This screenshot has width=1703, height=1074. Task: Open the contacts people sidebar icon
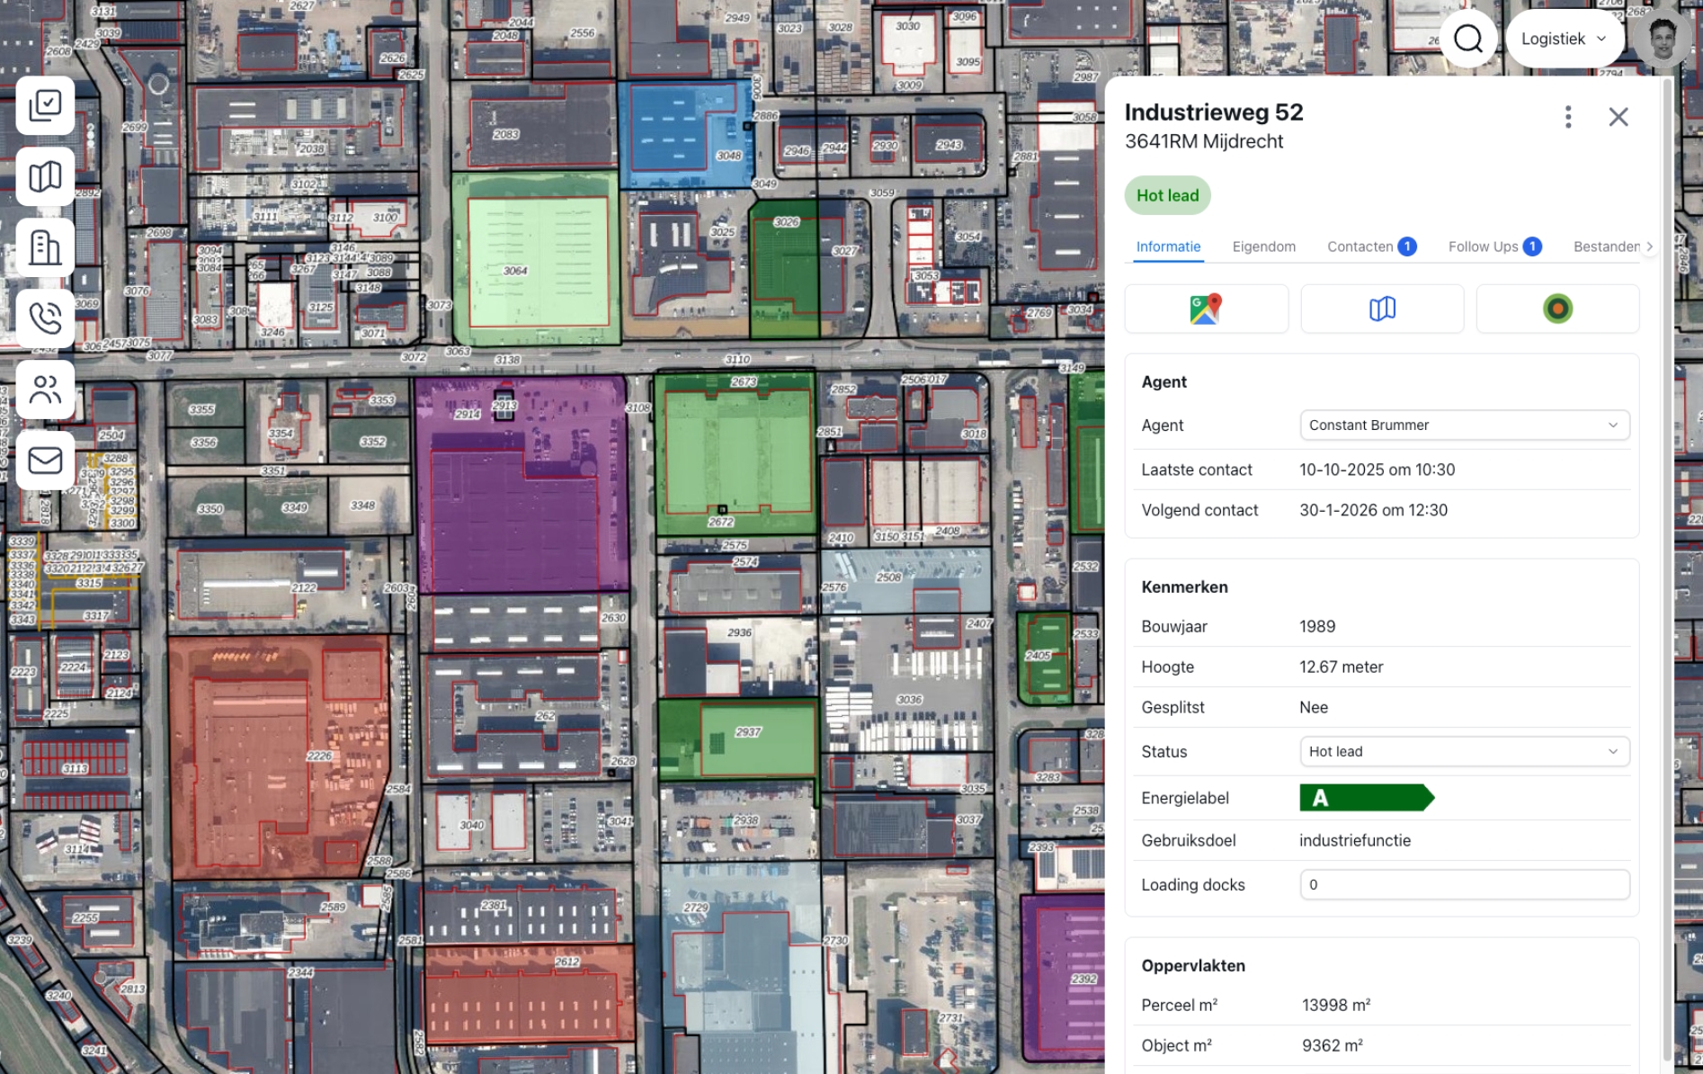(45, 389)
